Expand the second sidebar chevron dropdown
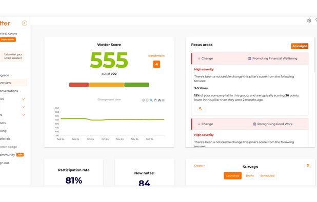Viewport: 317px width, 202px height. (24, 107)
